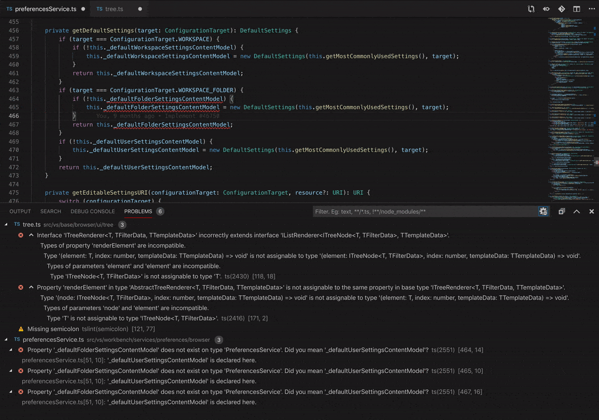
Task: Switch to the tree.ts editor tab
Action: (x=114, y=9)
